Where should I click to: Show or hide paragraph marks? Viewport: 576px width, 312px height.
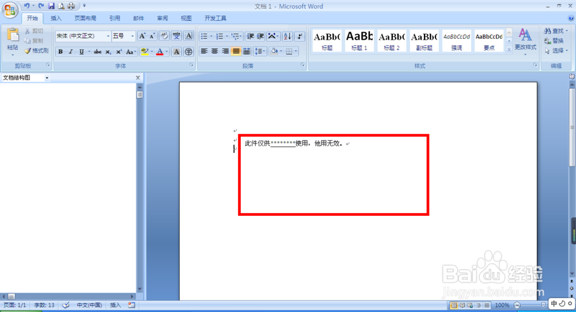click(x=300, y=36)
